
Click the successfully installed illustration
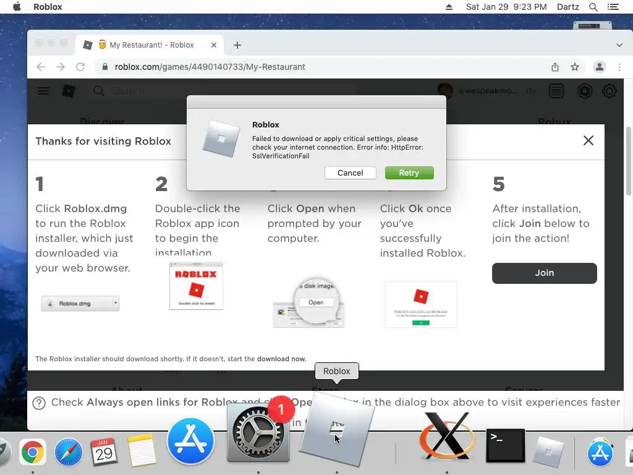(420, 304)
